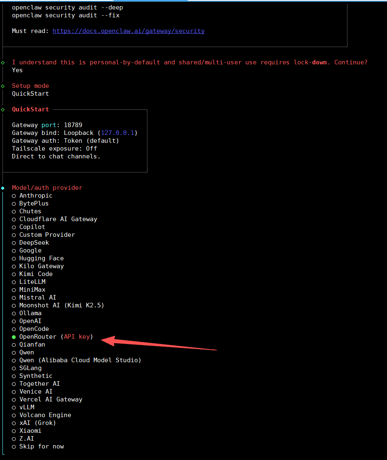Pick the SGLang provider option

(27, 368)
